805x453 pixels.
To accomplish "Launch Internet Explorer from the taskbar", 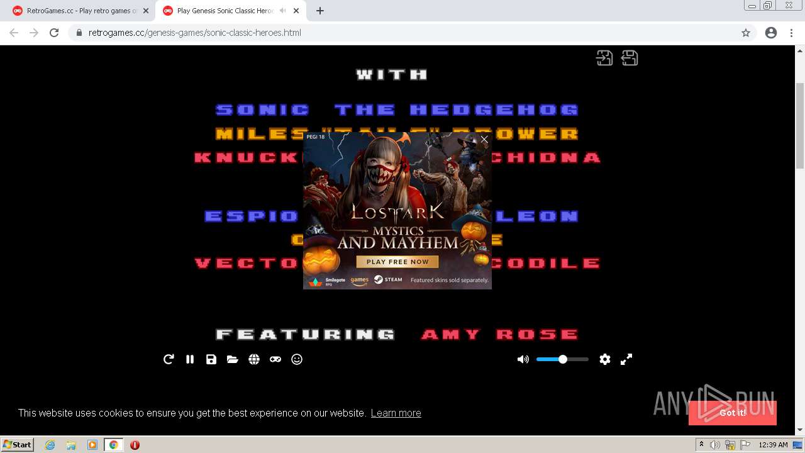I will (50, 445).
